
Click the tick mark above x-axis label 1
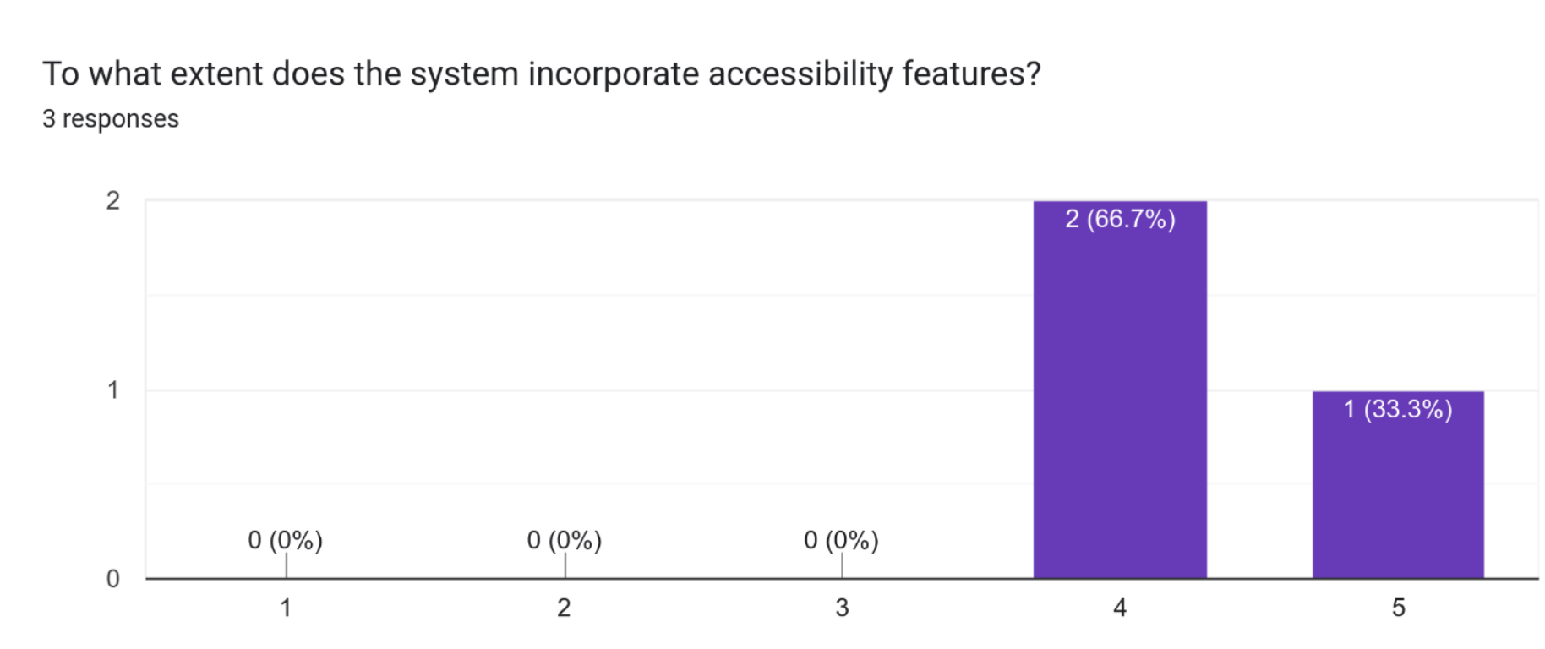click(287, 565)
